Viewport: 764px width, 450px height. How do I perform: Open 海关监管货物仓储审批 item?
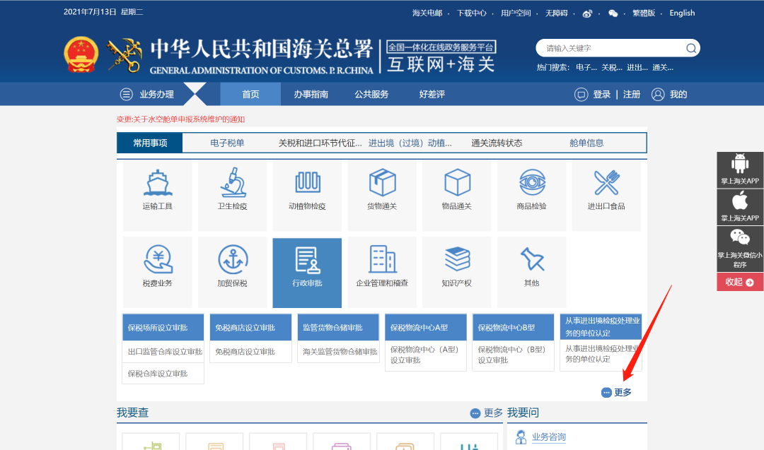tap(339, 352)
